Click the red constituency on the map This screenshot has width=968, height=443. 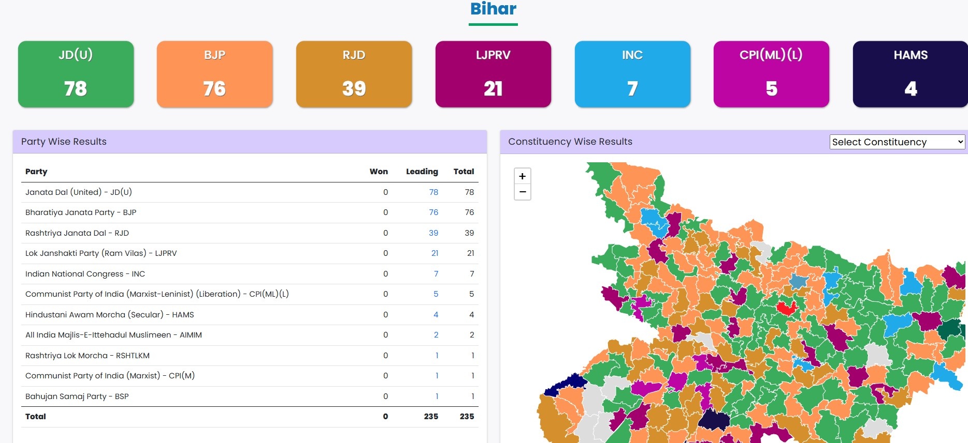point(786,308)
